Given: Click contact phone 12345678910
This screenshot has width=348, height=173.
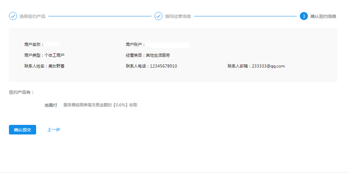Looking at the screenshot, I should pyautogui.click(x=164, y=66).
